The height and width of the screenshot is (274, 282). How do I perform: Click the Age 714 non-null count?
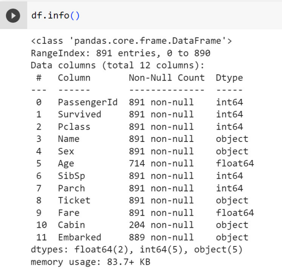[x=161, y=163]
